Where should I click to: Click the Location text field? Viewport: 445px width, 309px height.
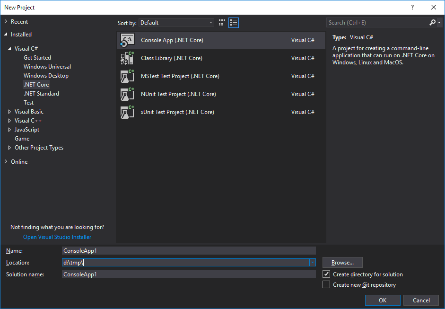click(x=185, y=263)
